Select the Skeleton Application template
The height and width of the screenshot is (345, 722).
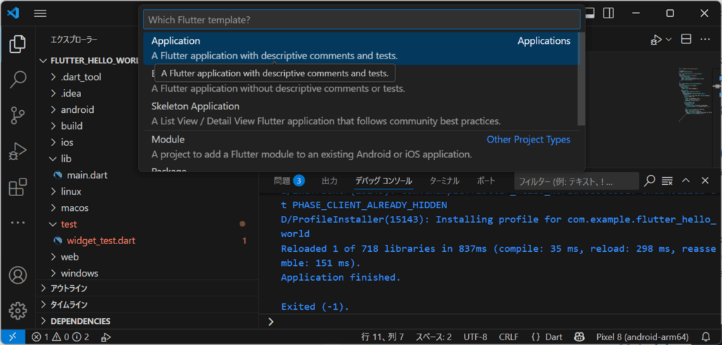[x=360, y=114]
